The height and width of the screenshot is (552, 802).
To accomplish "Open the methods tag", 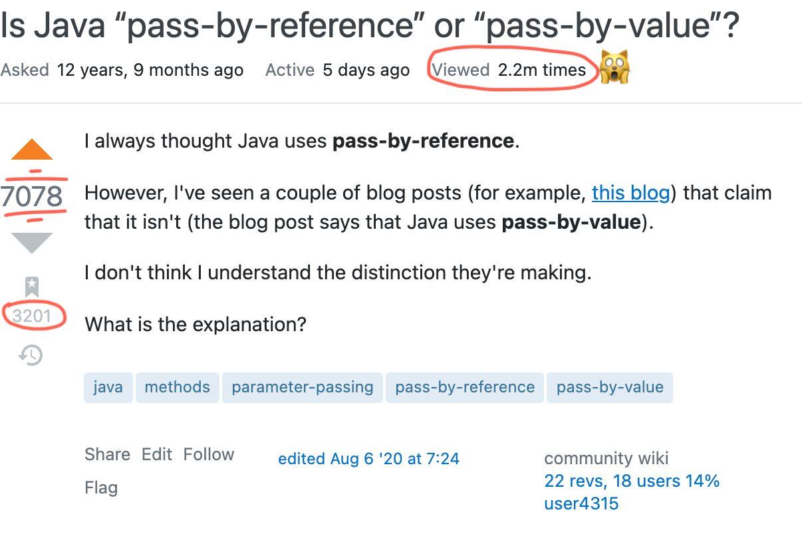I will 177,388.
